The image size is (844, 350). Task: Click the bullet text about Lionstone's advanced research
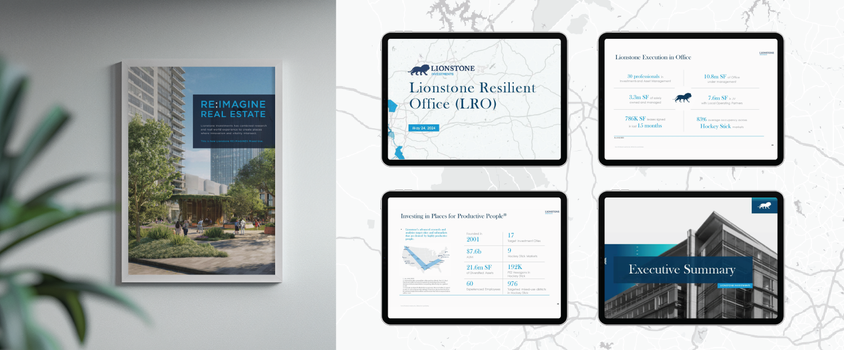(x=427, y=234)
